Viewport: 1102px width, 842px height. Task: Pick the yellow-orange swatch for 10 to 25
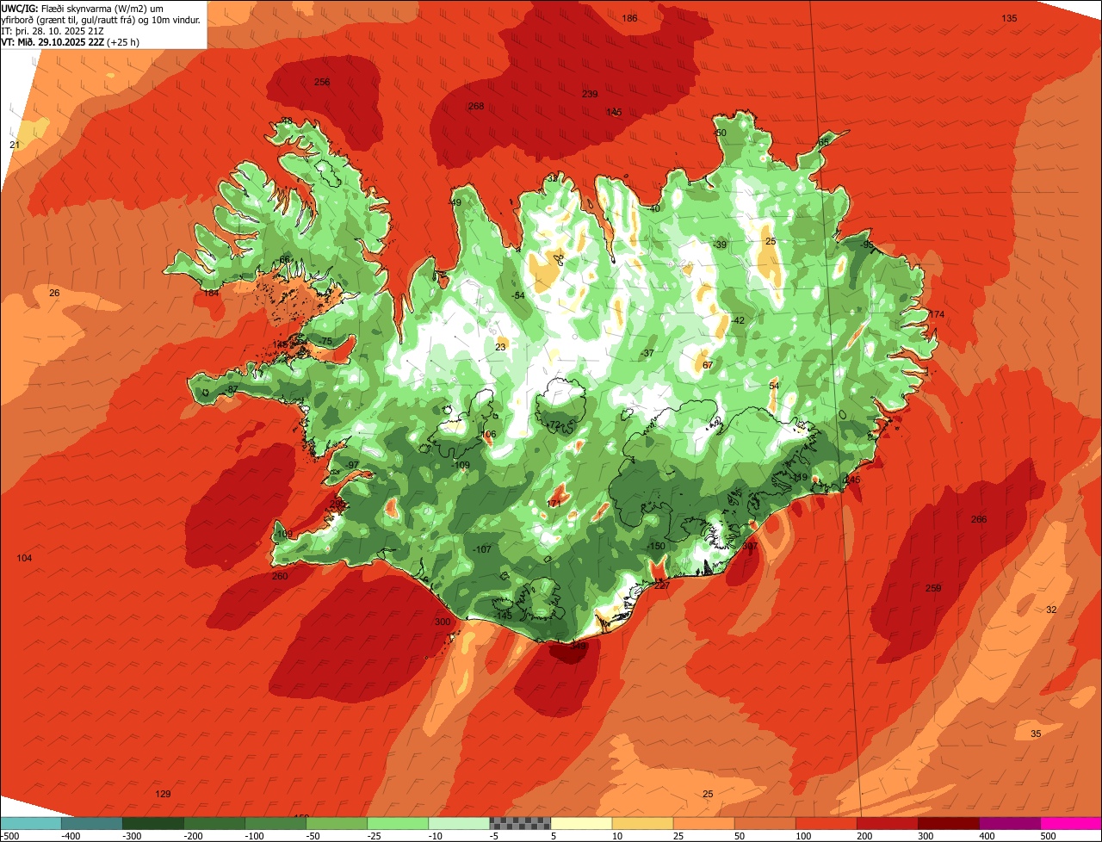[642, 822]
